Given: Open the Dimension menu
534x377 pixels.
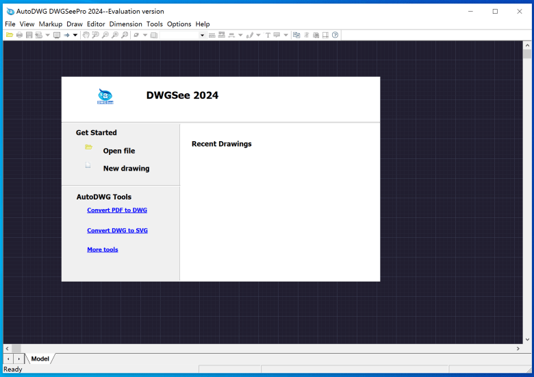Looking at the screenshot, I should (125, 24).
